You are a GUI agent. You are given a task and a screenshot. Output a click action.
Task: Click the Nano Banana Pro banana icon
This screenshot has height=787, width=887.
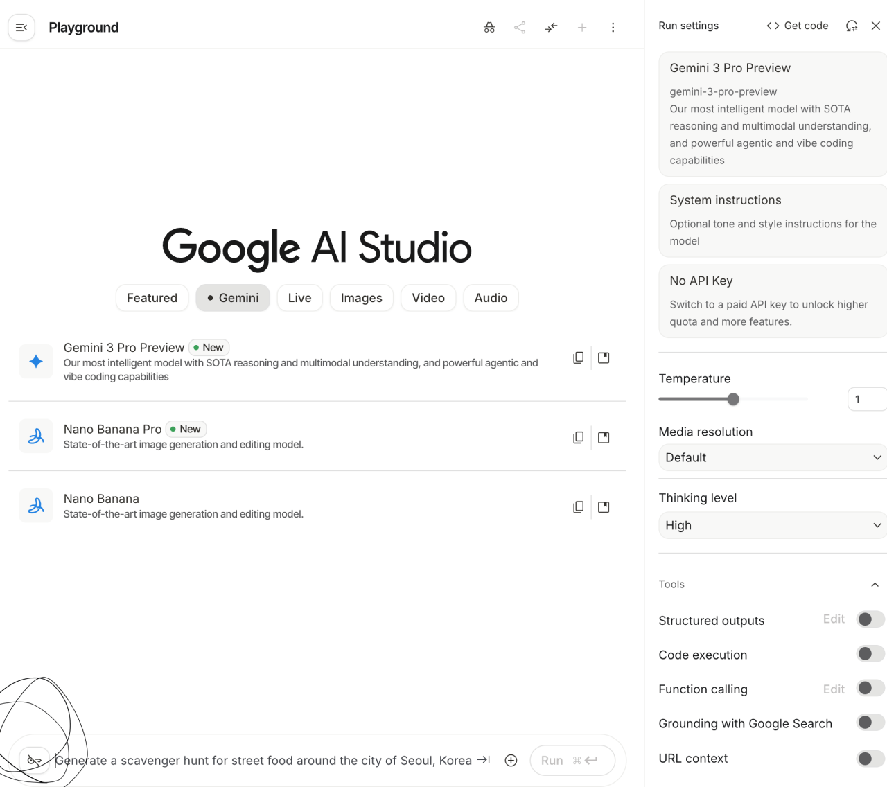point(36,436)
